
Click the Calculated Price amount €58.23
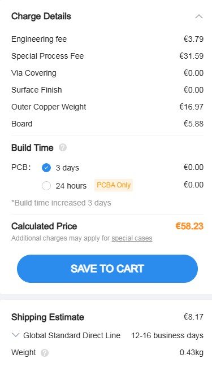(189, 226)
